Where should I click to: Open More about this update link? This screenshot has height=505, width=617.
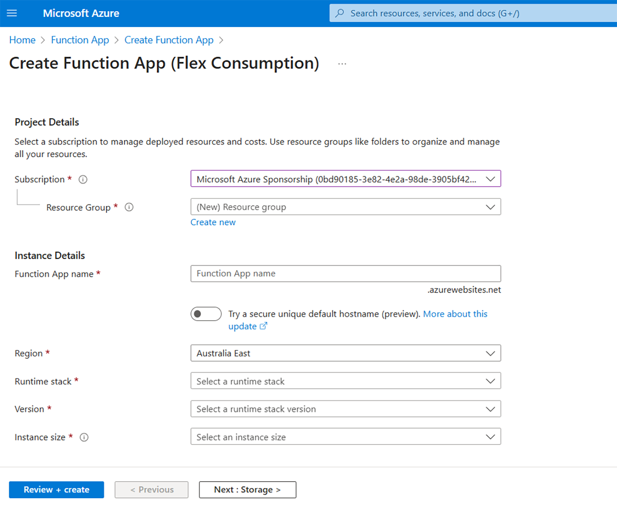455,314
